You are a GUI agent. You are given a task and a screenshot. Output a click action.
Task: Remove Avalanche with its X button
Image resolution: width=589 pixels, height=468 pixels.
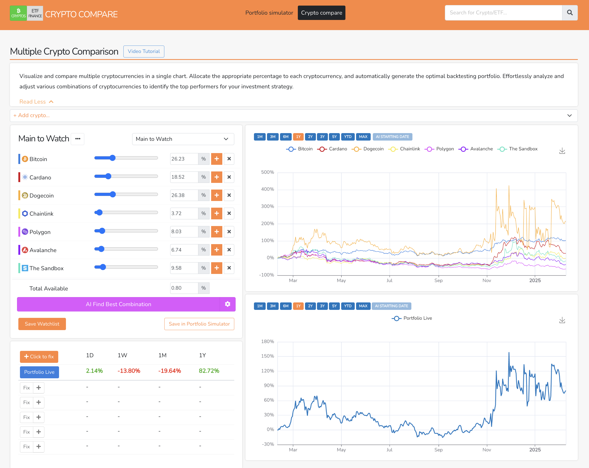(229, 250)
